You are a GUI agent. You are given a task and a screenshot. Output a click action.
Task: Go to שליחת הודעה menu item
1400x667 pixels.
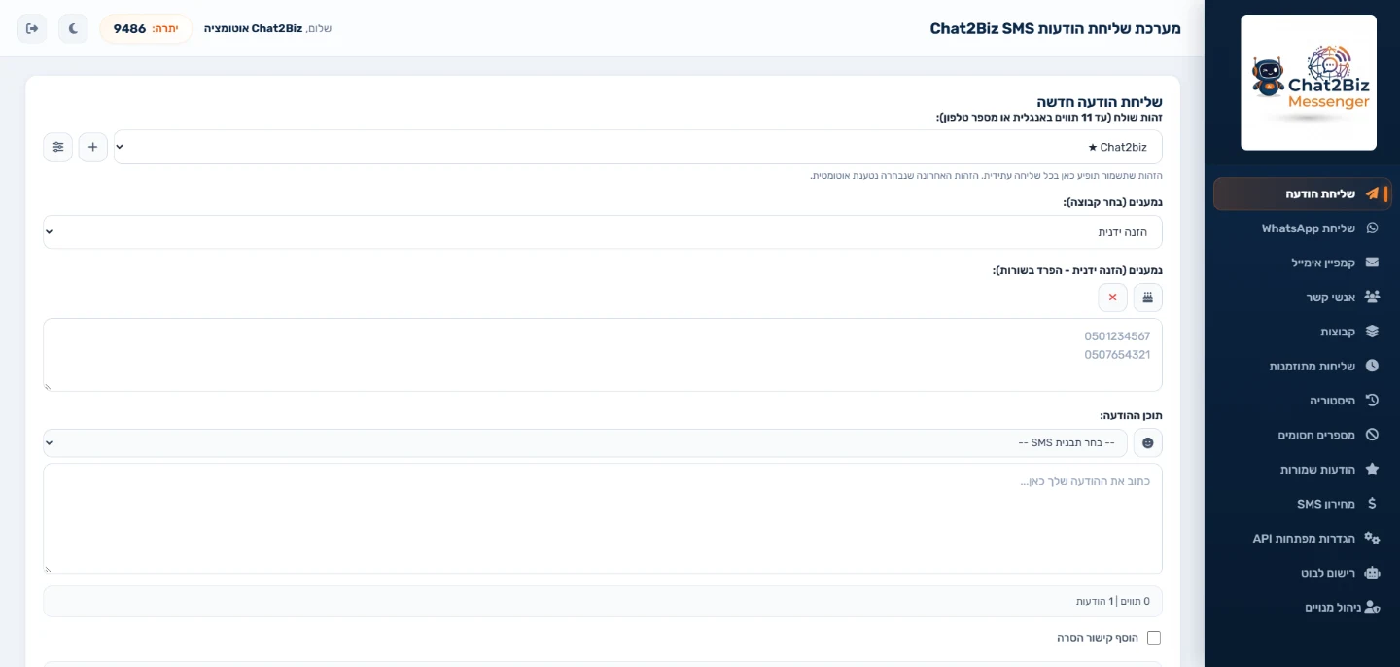(x=1303, y=193)
